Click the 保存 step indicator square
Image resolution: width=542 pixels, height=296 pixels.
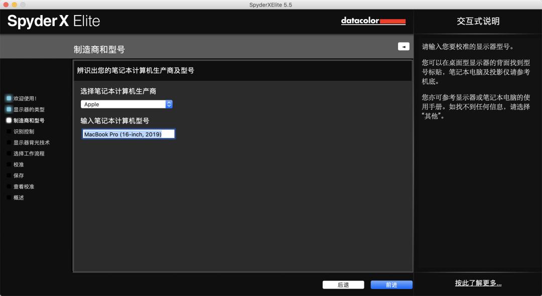coord(9,176)
